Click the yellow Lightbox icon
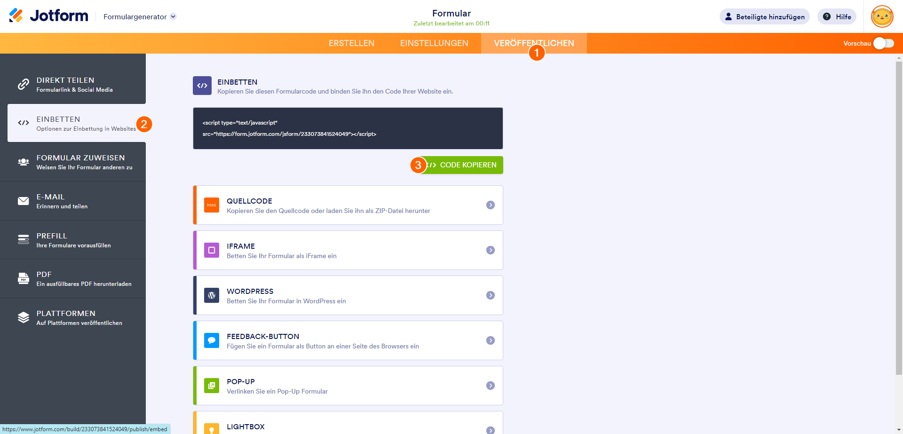The image size is (903, 434). click(x=212, y=428)
